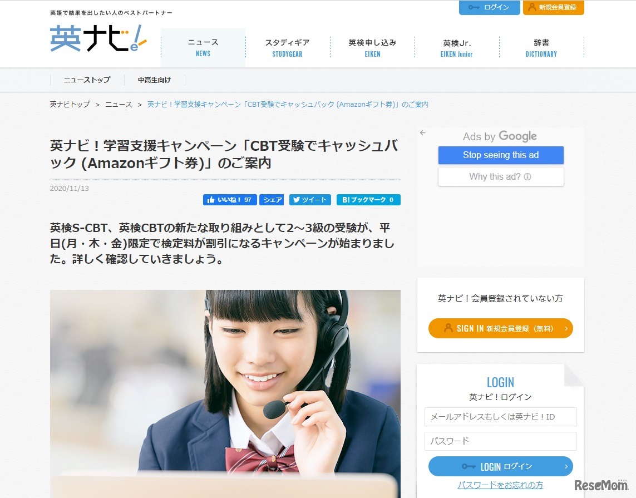Click the top ログイン button

click(x=489, y=7)
